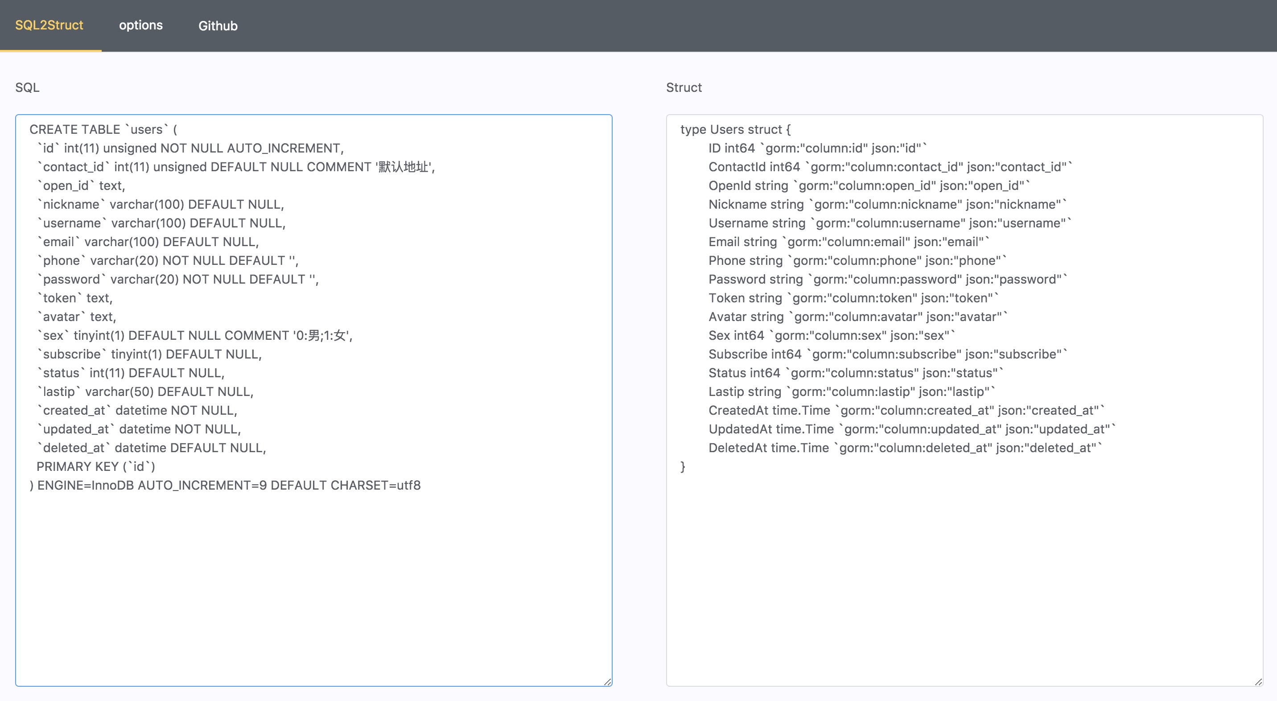The image size is (1277, 701).
Task: Click the `created_at` datetime line
Action: tap(137, 411)
